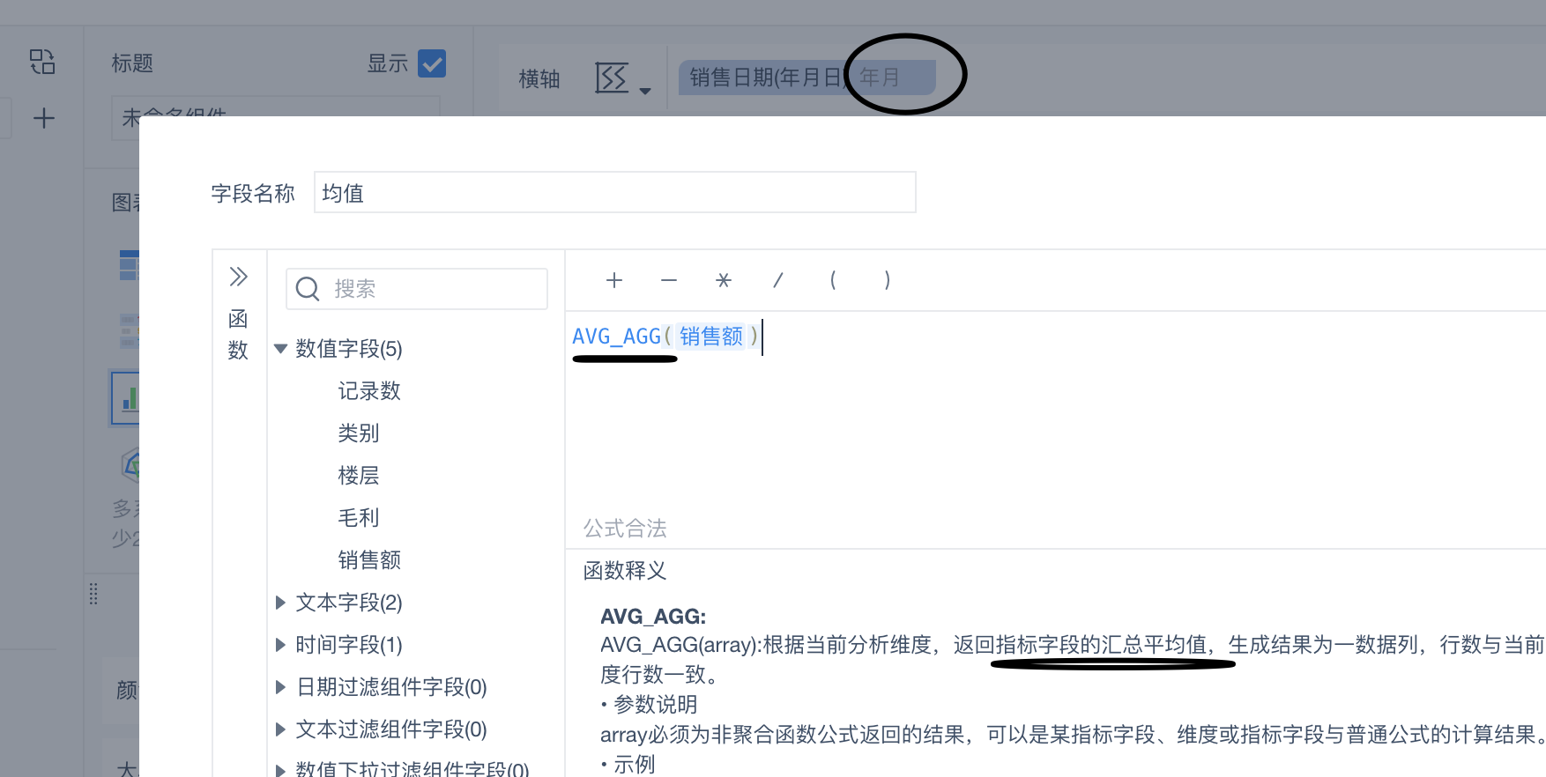Open the 横轴 axis type dropdown
The width and height of the screenshot is (1546, 777).
pyautogui.click(x=623, y=78)
